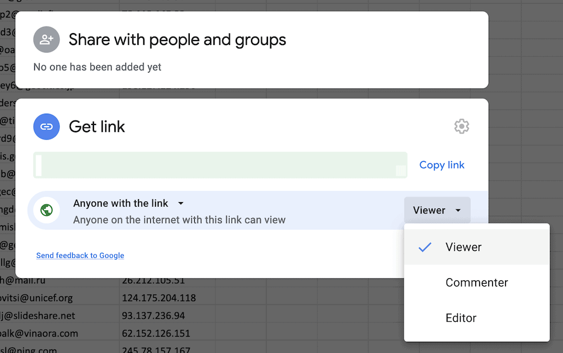Select Viewer in the role menu

click(x=477, y=247)
